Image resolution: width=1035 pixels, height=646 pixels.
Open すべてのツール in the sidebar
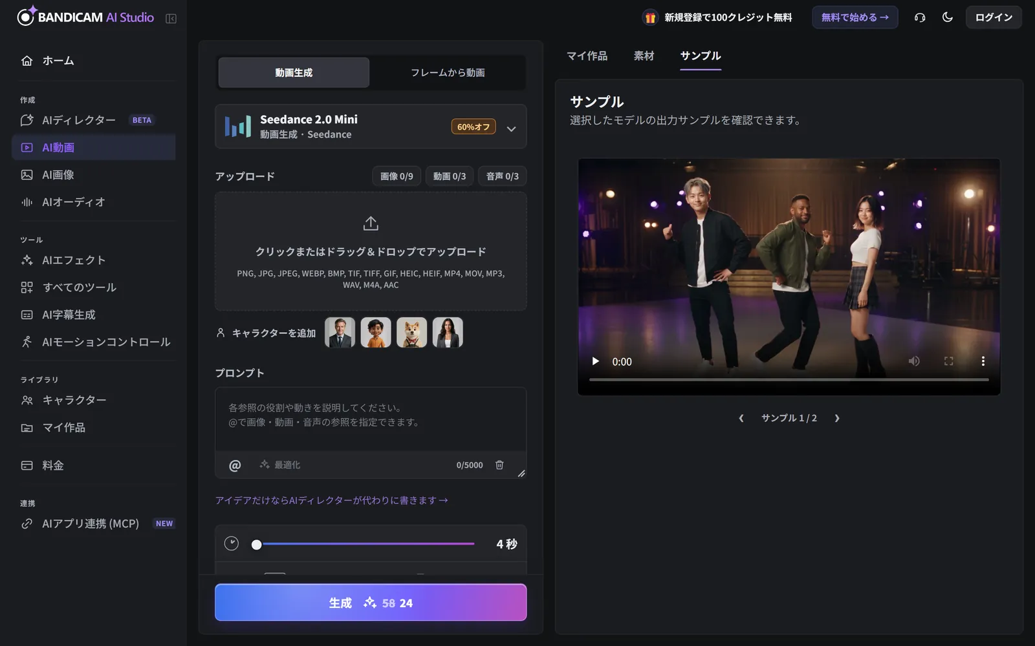pyautogui.click(x=94, y=287)
